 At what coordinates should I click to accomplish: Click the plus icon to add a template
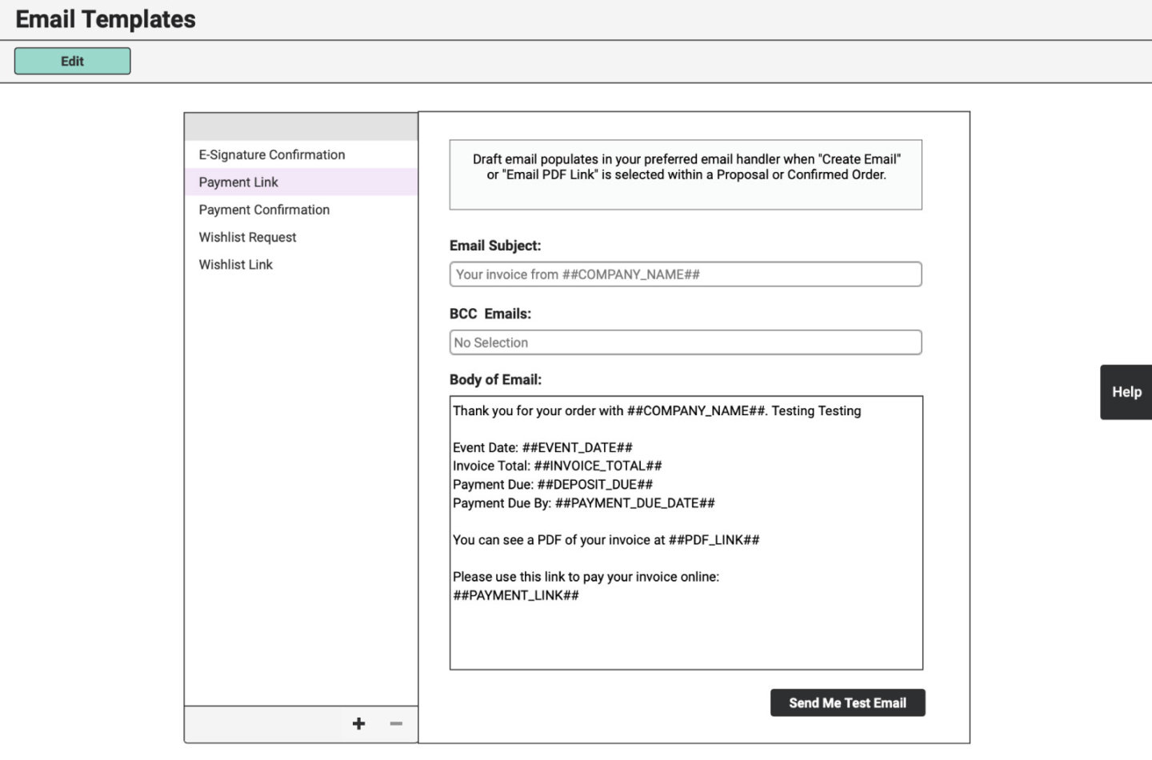pyautogui.click(x=358, y=723)
